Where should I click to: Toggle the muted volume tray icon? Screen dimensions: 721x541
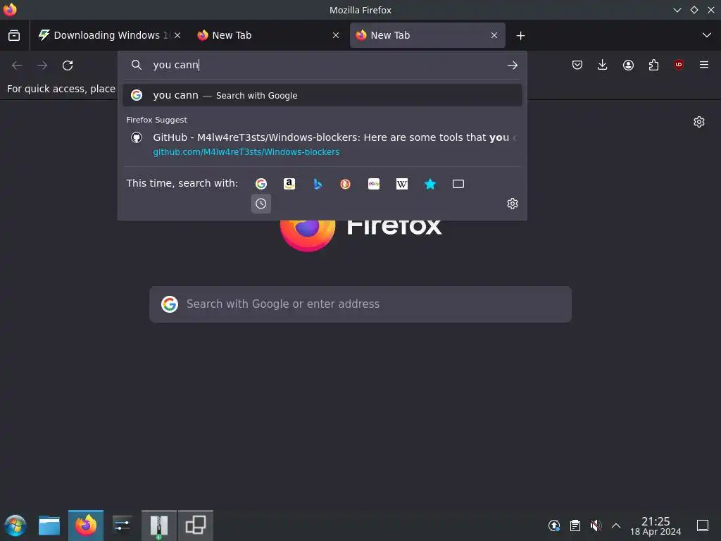pyautogui.click(x=596, y=526)
